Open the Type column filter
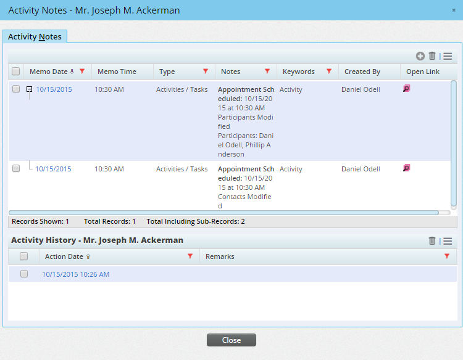Screen dimensions: 463x360 pyautogui.click(x=206, y=72)
